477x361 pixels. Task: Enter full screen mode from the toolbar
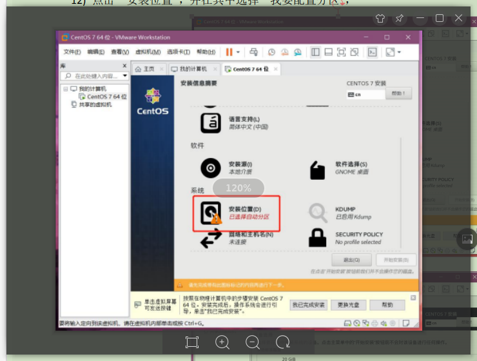[342, 52]
